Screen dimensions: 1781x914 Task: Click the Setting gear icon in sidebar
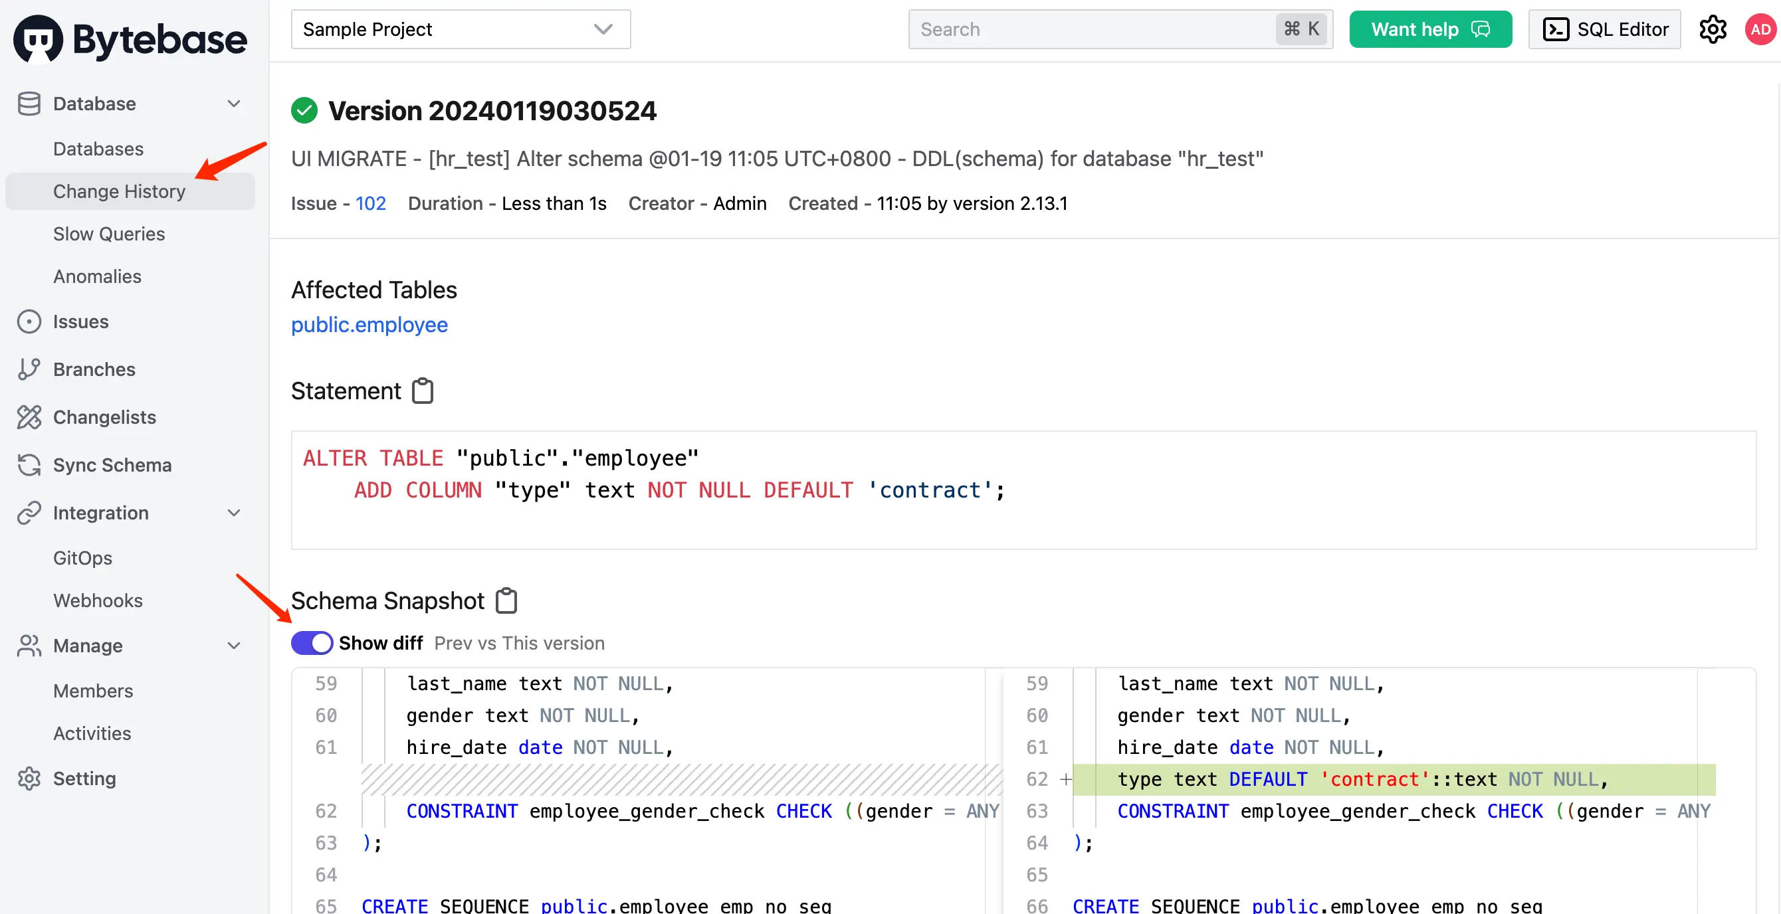[x=29, y=778]
